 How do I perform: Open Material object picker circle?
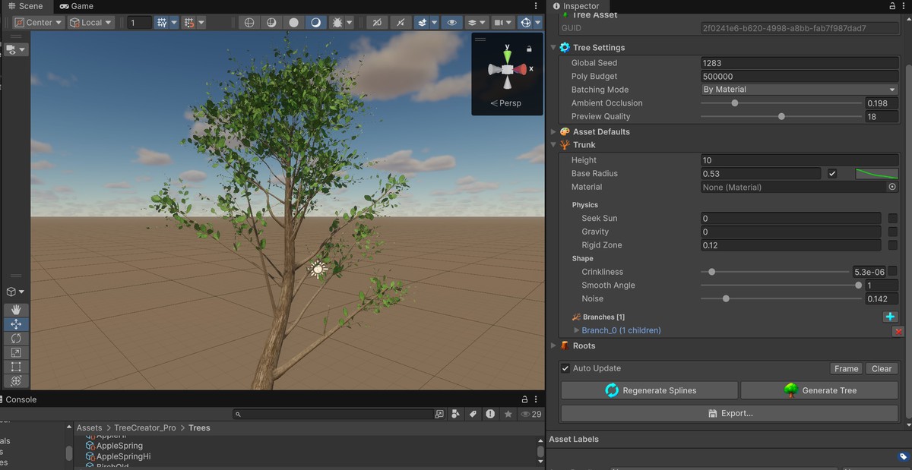click(x=892, y=187)
